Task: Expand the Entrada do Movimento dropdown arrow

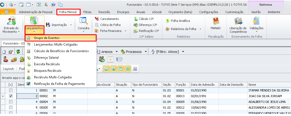Action: click(x=19, y=32)
